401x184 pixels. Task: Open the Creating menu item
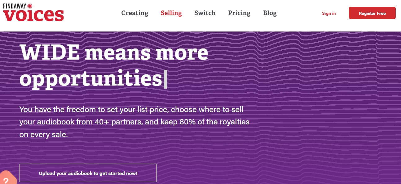point(134,13)
